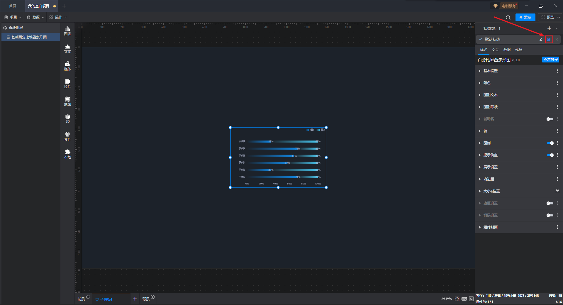Viewport: 563px width, 305px height.
Task: Toggle the 大小&位置 lock icon
Action: [557, 191]
